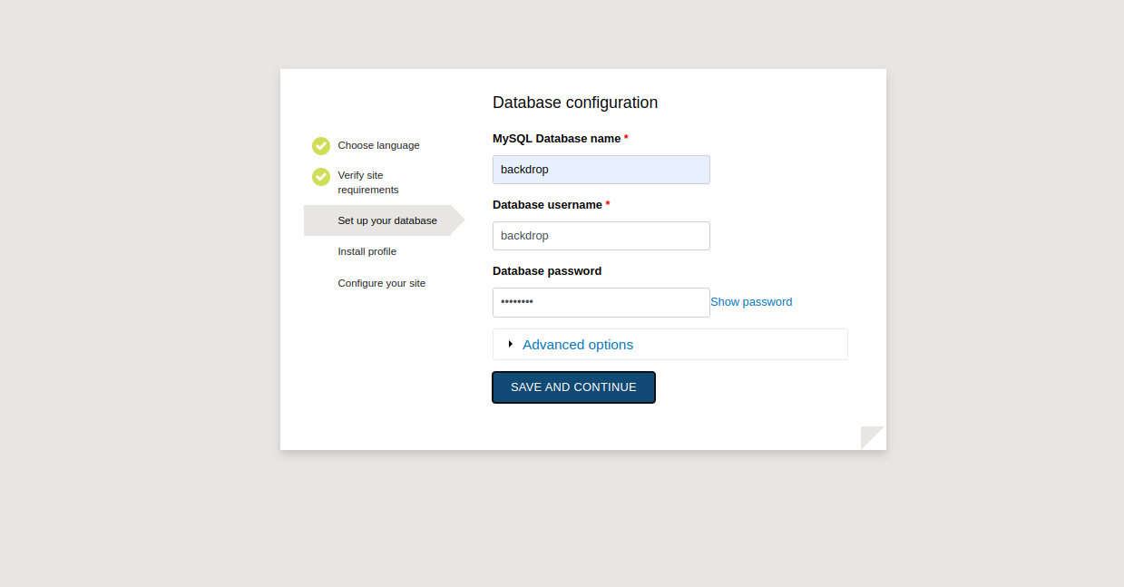Jump to the Install profile step

coord(367,251)
